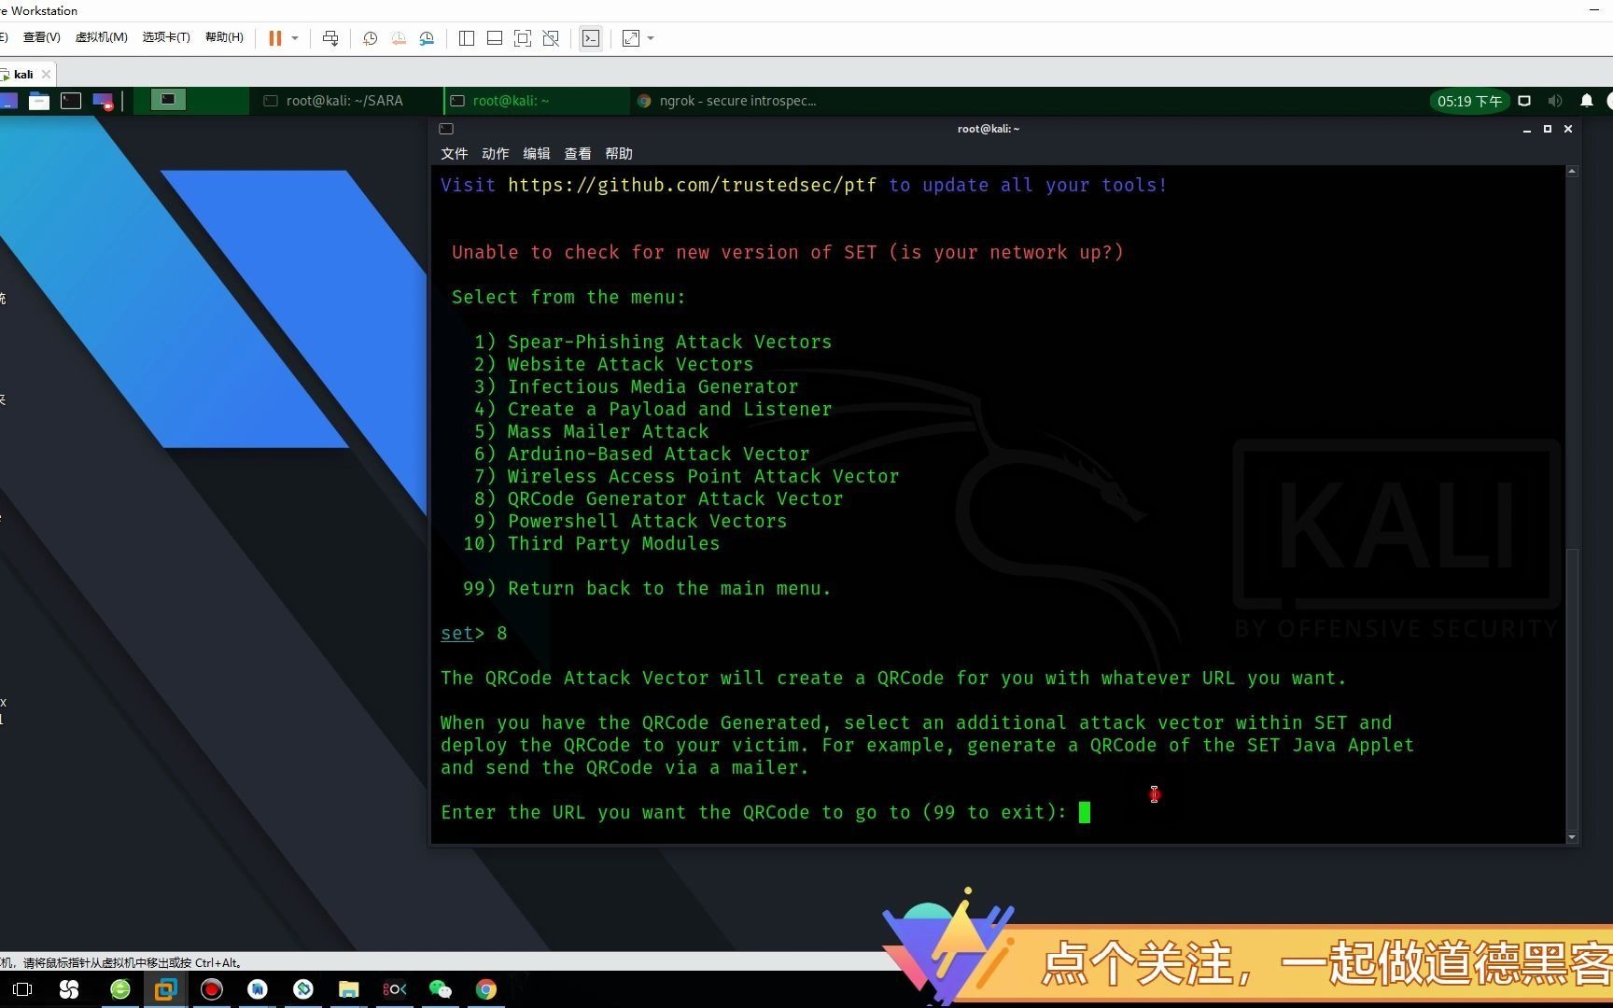This screenshot has width=1613, height=1008.
Task: Minimize the VMware Workstation window
Action: click(x=1593, y=10)
